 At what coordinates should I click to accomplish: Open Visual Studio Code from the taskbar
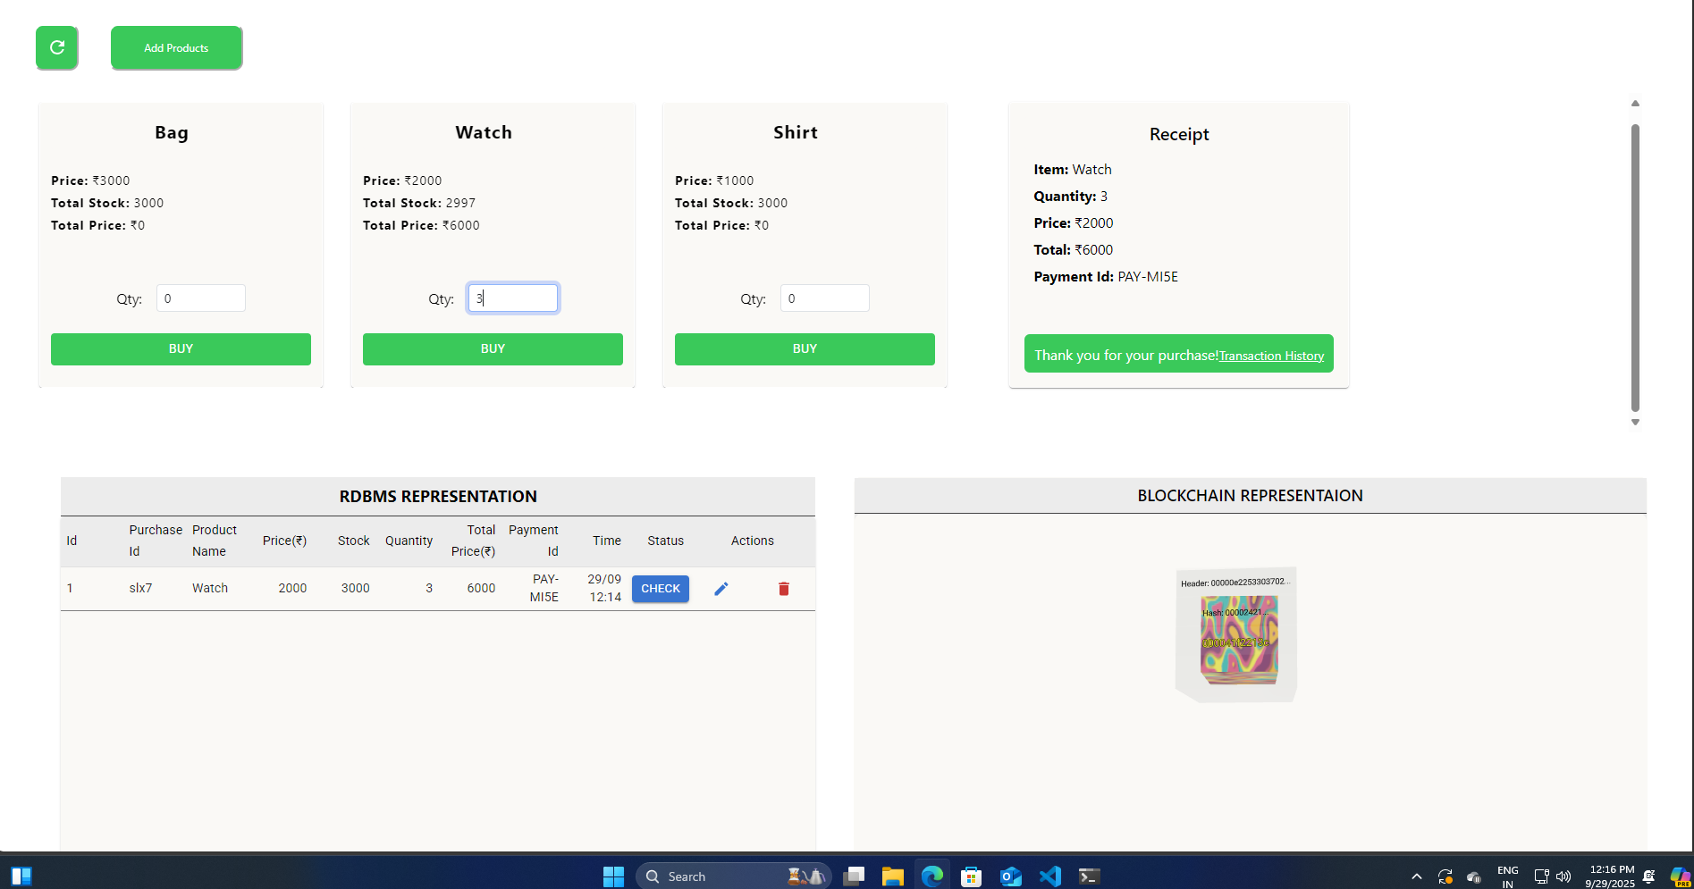(x=1050, y=876)
